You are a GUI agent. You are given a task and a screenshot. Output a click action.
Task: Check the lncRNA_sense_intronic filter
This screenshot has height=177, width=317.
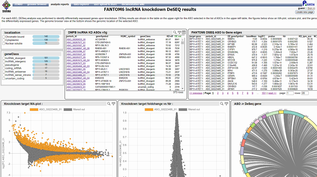4,75
